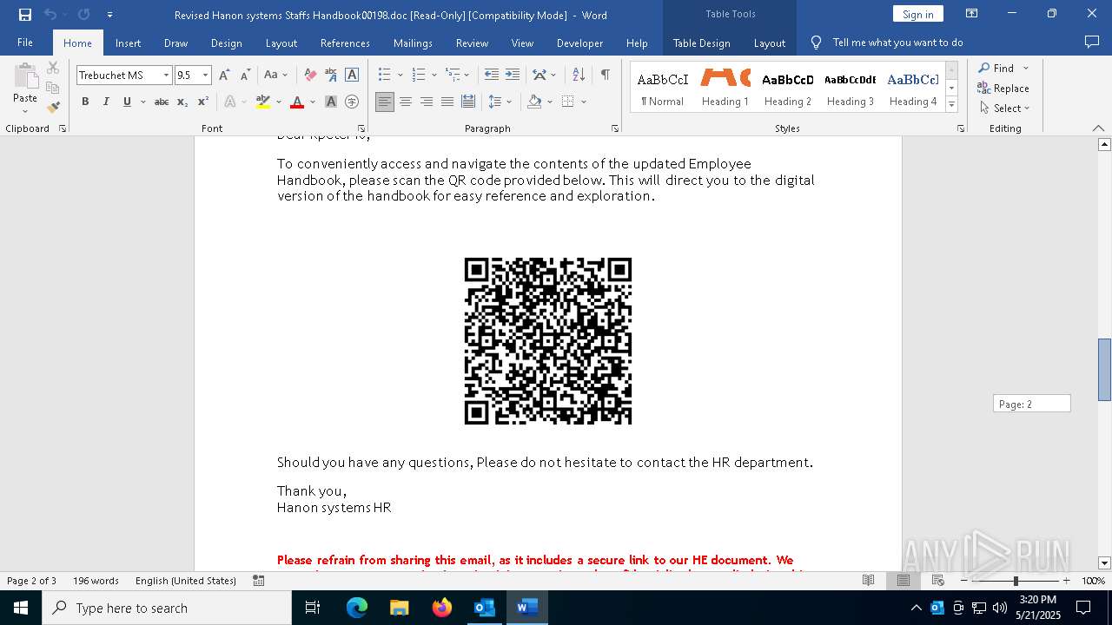Toggle Strikethrough formatting
The height and width of the screenshot is (625, 1112).
tap(162, 102)
